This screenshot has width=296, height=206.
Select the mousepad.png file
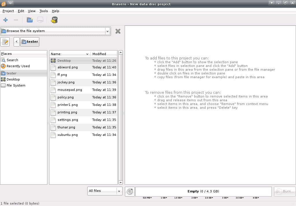pos(84,90)
